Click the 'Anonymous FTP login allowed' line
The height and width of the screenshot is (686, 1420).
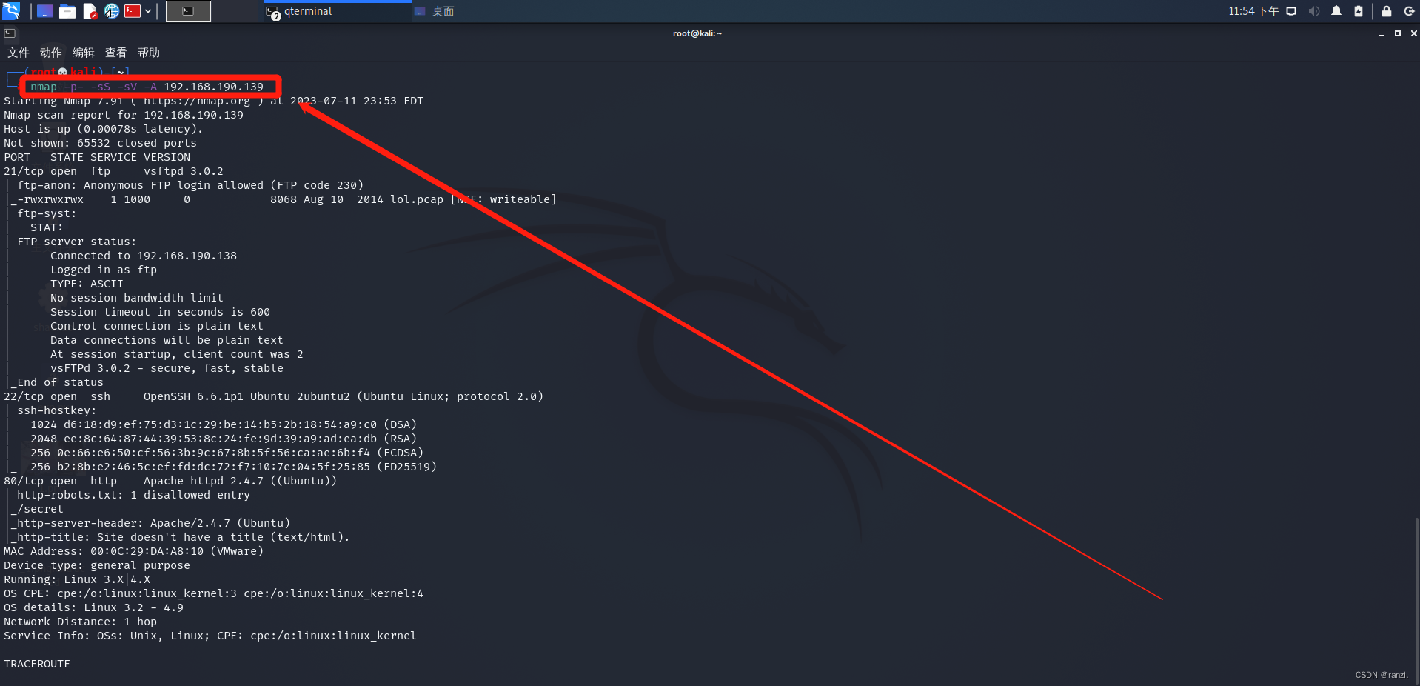click(190, 185)
